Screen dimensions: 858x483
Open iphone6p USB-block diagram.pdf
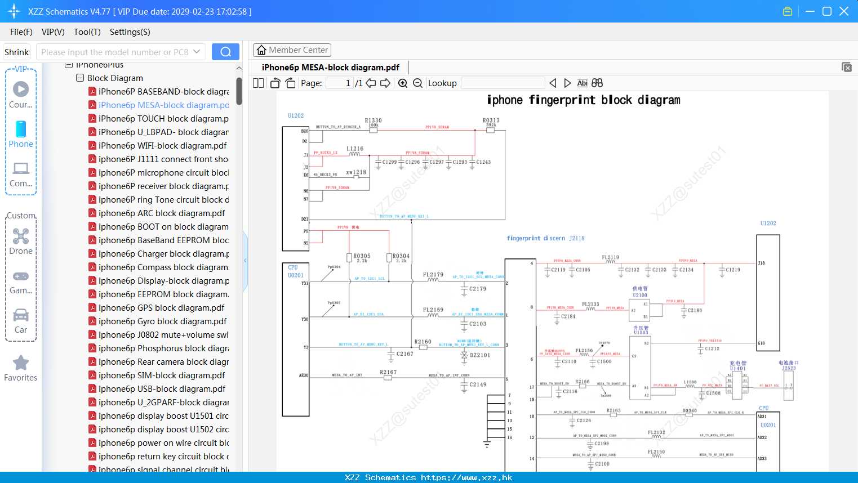point(157,388)
